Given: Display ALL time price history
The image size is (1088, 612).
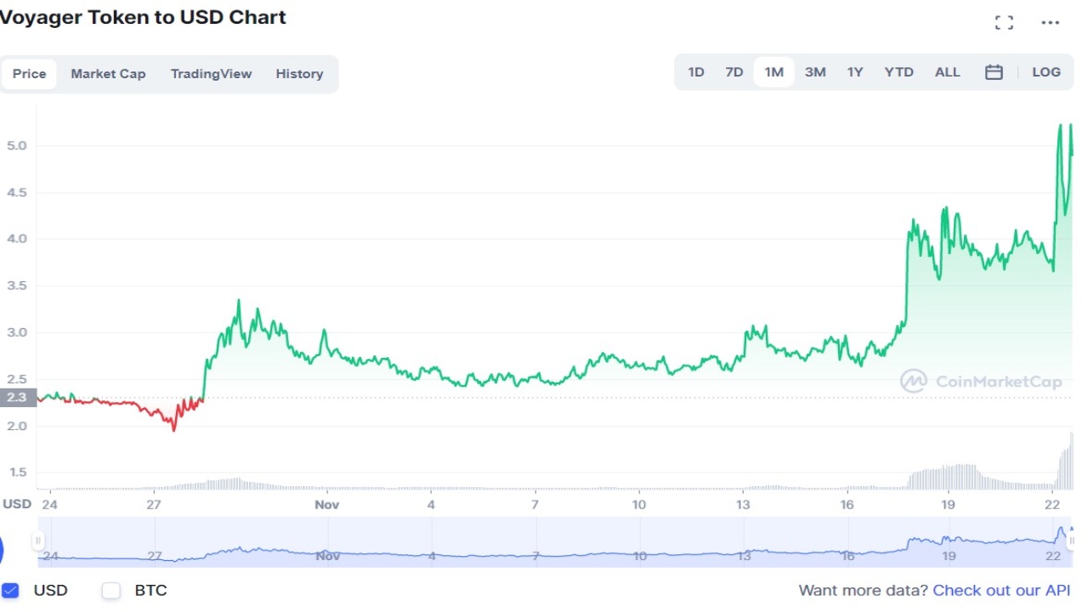Looking at the screenshot, I should click(x=947, y=72).
